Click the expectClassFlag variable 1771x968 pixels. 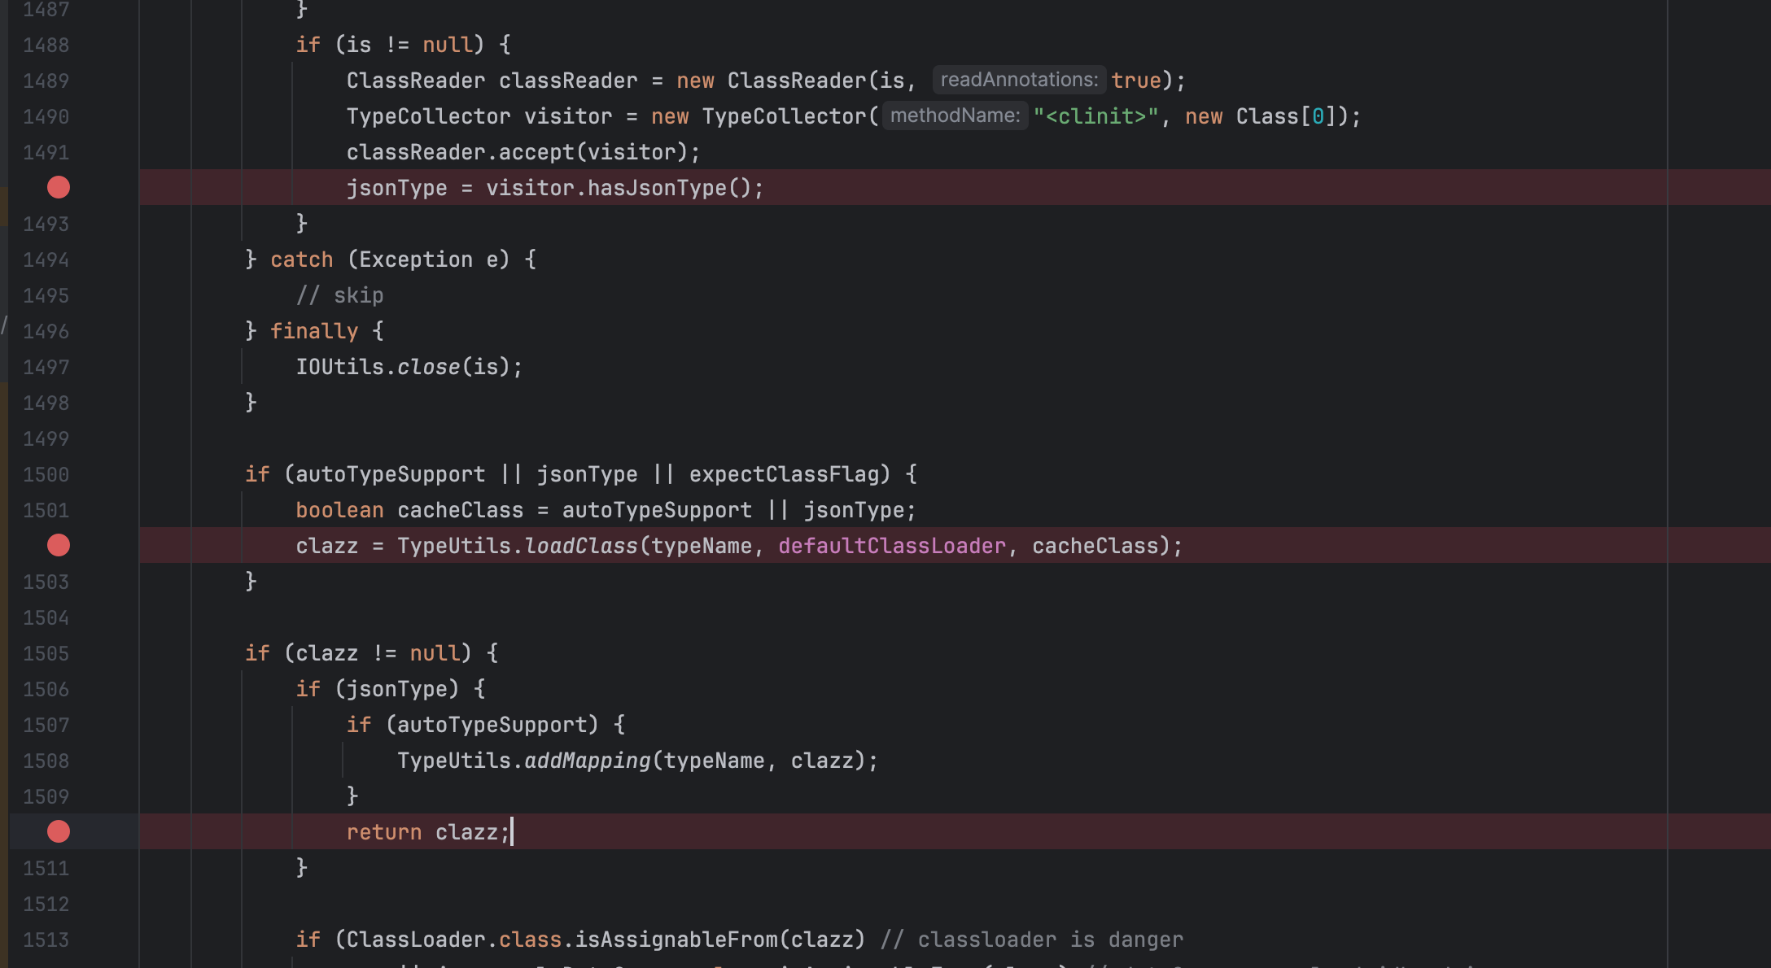(x=784, y=474)
